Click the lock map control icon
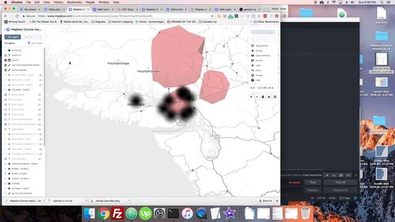 (263, 97)
